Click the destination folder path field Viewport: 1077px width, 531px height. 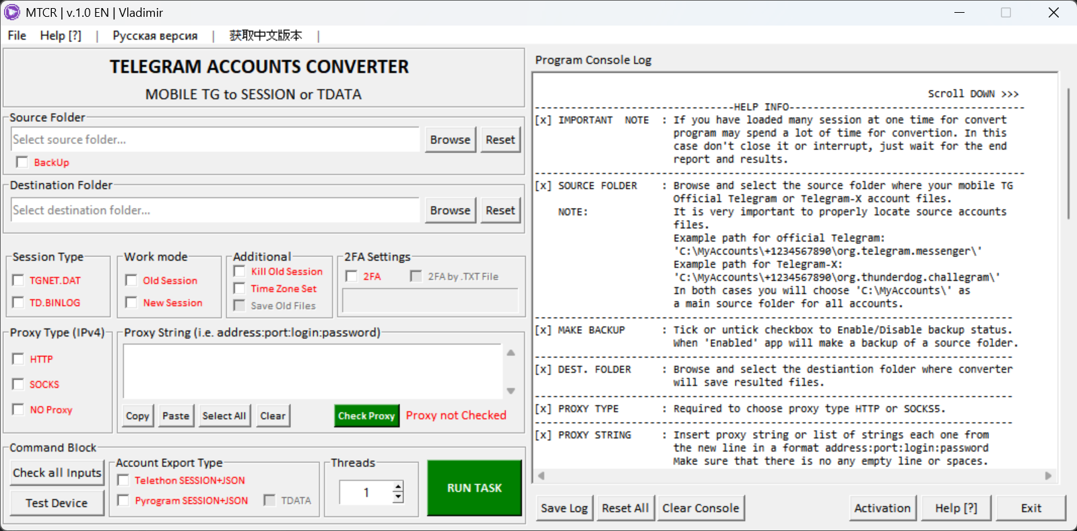[x=216, y=210]
